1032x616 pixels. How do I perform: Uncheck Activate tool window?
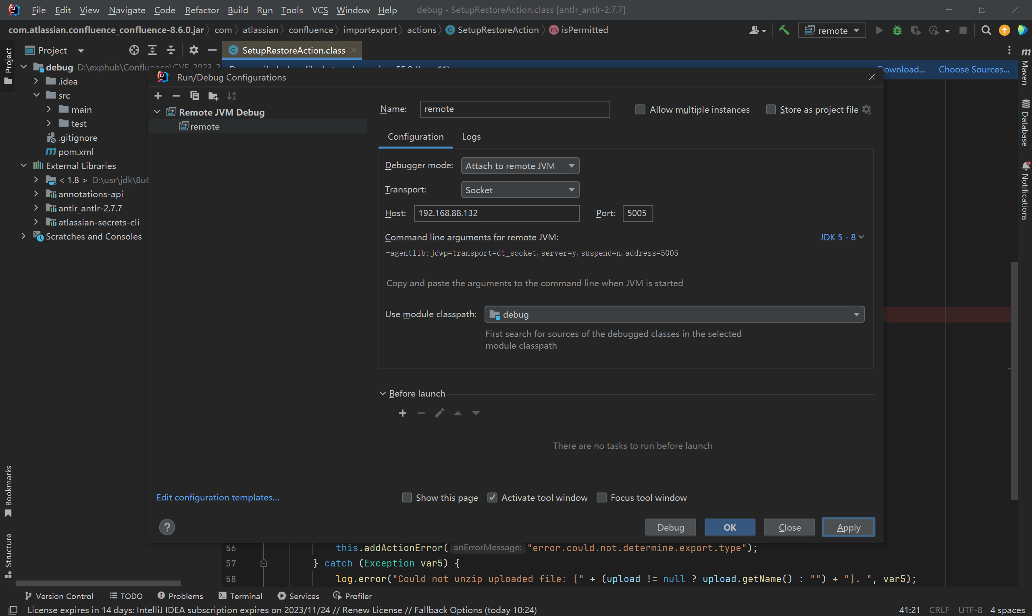(492, 497)
